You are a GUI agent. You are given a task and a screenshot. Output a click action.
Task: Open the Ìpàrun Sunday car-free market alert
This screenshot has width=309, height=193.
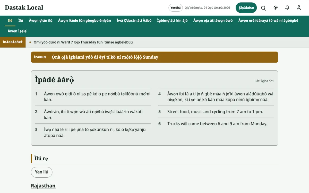point(154,57)
